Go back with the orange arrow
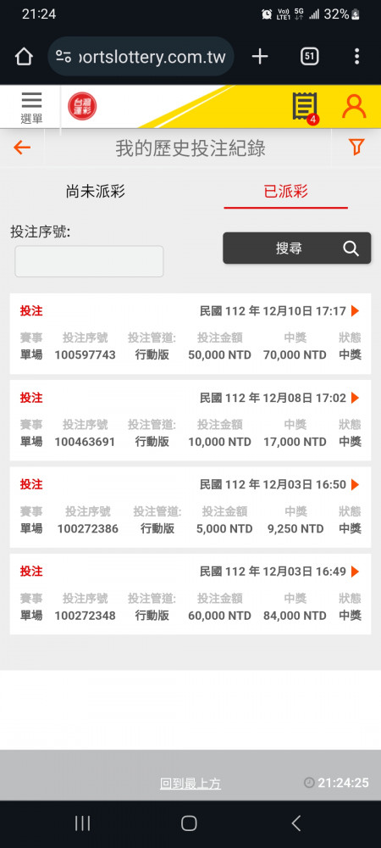 tap(22, 148)
